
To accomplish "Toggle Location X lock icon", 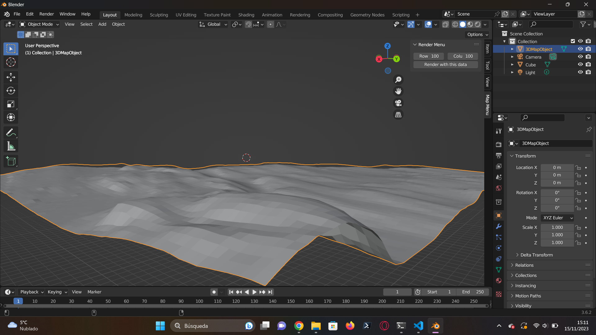I will click(x=578, y=167).
